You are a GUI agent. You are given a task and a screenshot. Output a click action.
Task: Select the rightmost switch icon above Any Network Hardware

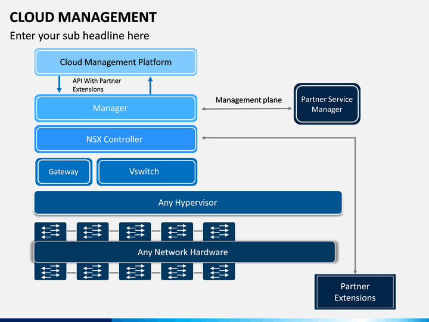pos(219,231)
